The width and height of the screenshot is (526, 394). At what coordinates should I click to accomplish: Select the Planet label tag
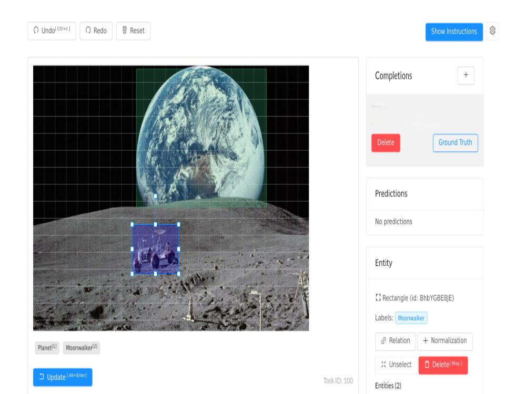[47, 347]
